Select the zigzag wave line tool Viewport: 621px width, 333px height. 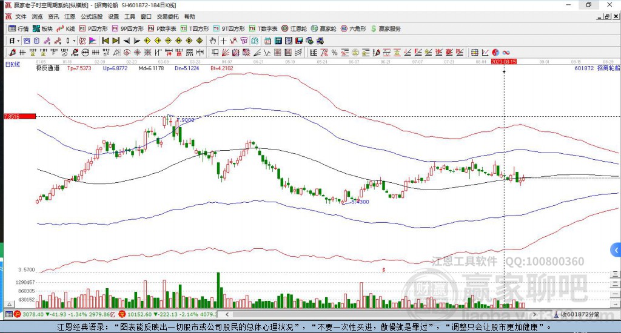(267, 52)
